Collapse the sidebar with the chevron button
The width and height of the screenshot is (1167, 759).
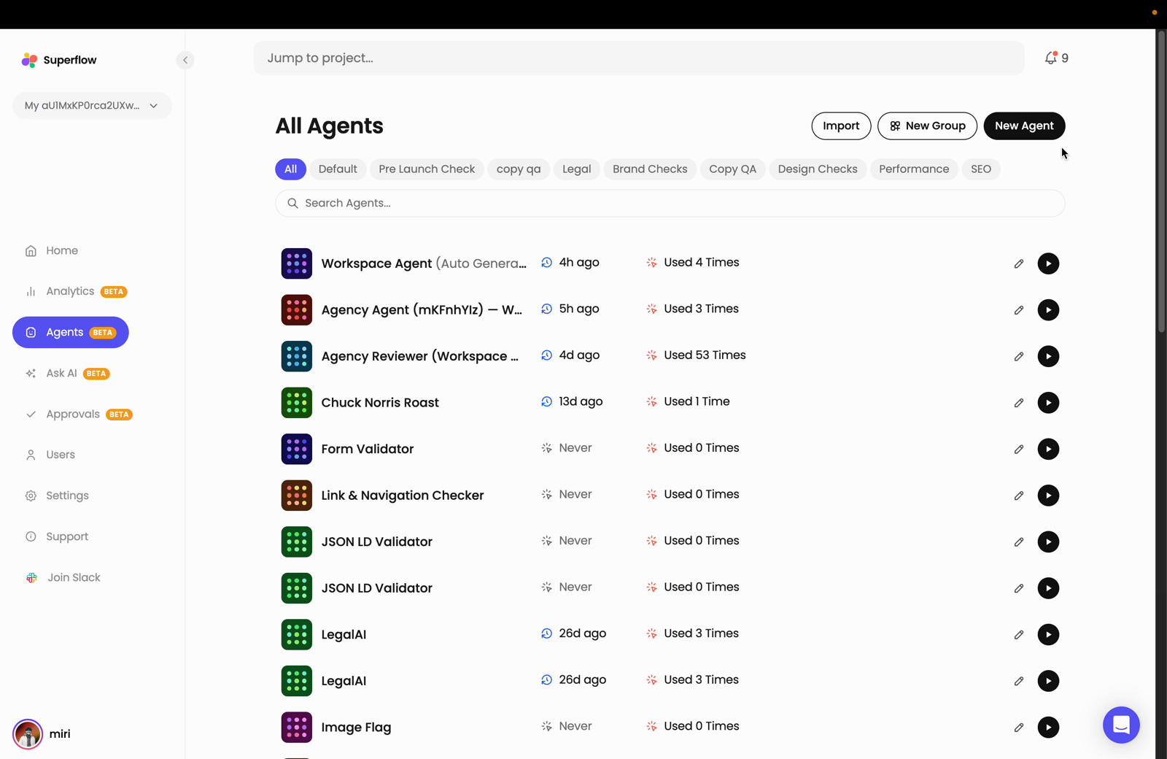(x=185, y=60)
